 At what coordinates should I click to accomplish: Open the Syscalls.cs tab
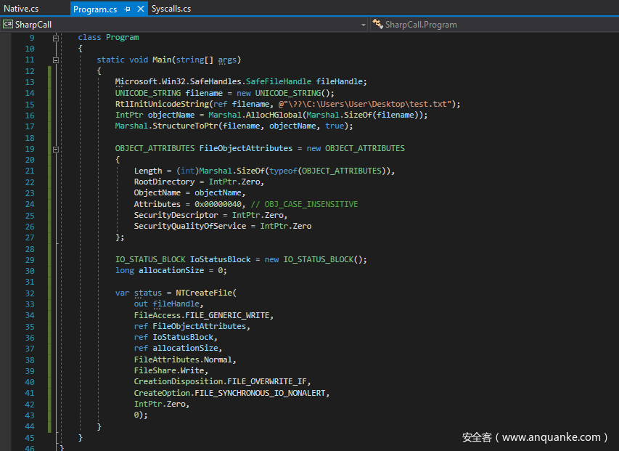(171, 9)
